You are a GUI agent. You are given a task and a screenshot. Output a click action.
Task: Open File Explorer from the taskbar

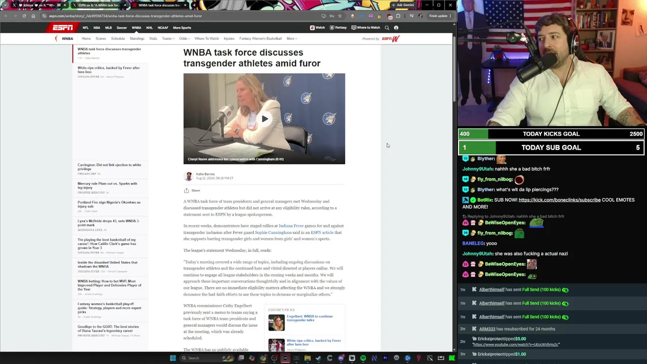tap(307, 358)
